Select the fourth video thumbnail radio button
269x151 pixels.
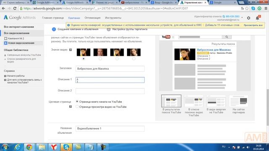[134, 59]
